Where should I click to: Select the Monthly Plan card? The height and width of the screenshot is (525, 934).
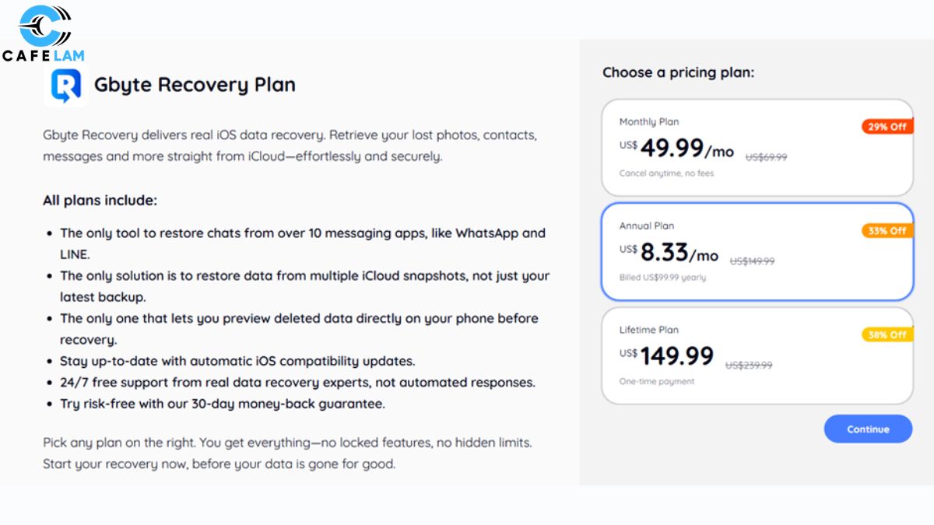pos(757,147)
